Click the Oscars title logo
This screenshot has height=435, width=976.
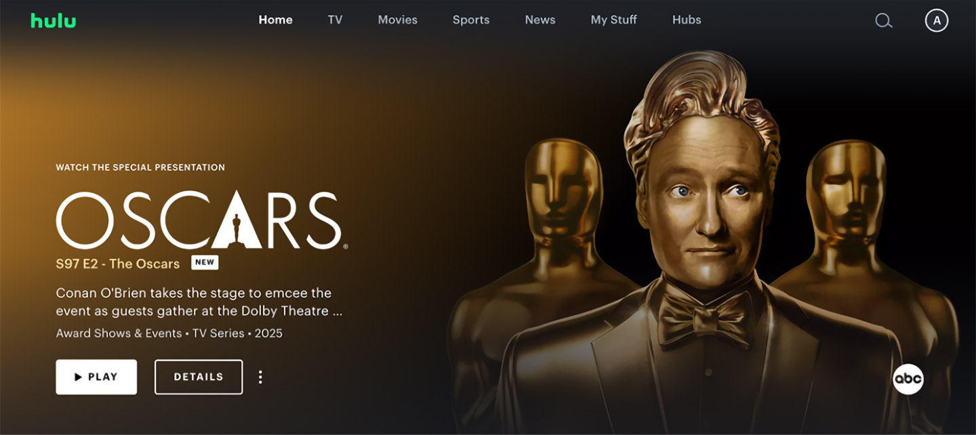[x=199, y=220]
